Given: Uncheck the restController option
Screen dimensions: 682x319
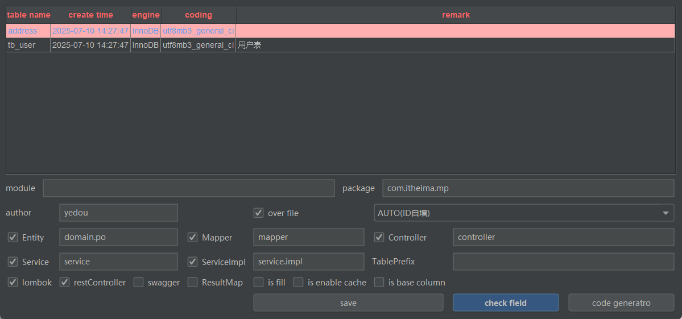Looking at the screenshot, I should coord(64,283).
